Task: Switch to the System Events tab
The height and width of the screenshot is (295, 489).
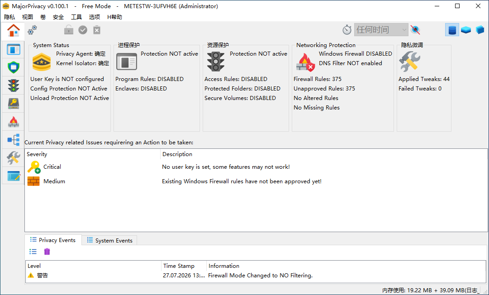Action: [109, 240]
